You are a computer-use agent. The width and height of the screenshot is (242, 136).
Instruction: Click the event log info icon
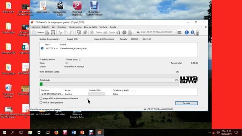pyautogui.click(x=42, y=48)
